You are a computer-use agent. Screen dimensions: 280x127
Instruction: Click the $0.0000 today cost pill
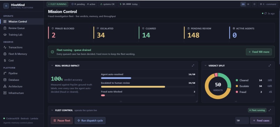tap(129, 4)
